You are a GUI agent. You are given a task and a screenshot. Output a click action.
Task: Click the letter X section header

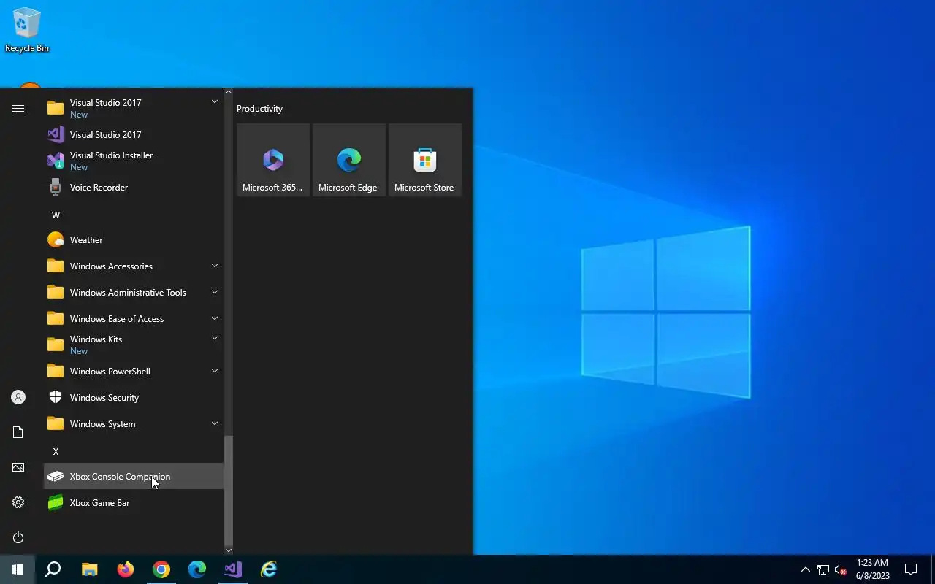[x=56, y=452]
